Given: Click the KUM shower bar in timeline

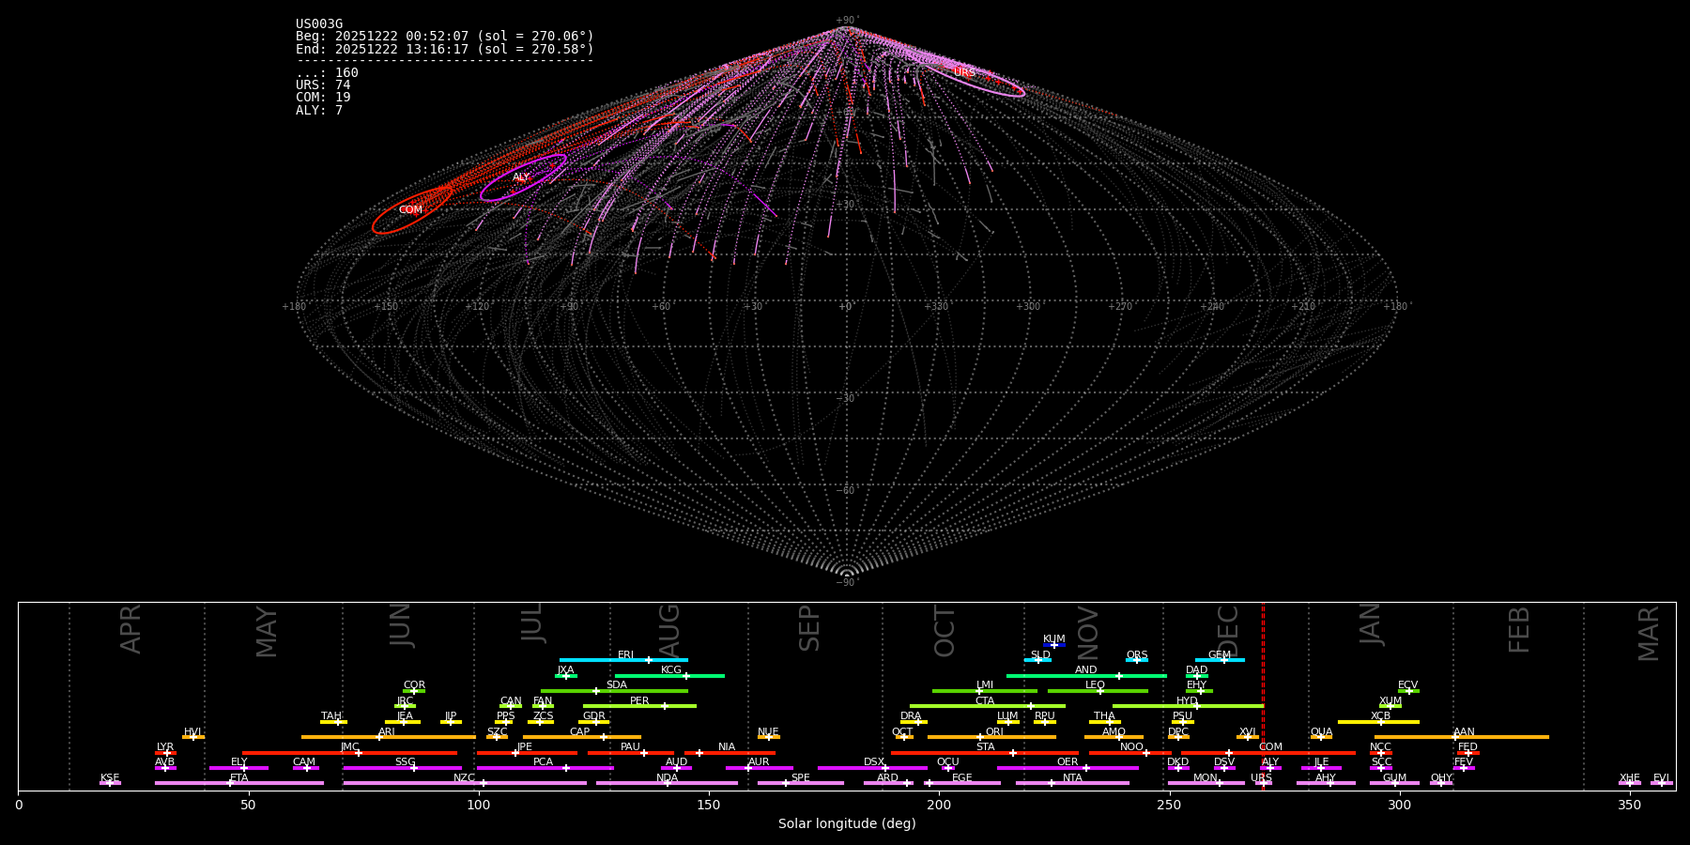Looking at the screenshot, I should [x=1054, y=645].
